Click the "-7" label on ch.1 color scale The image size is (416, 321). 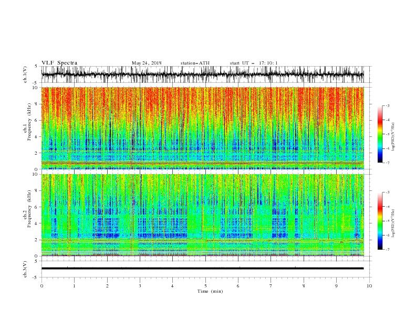click(x=387, y=163)
